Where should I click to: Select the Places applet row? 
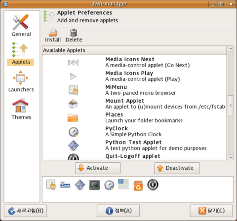pyautogui.click(x=134, y=117)
